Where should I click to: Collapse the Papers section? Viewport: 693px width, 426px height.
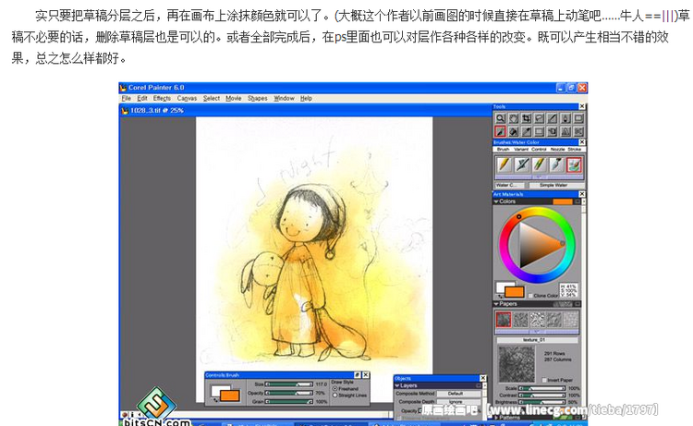[x=496, y=304]
